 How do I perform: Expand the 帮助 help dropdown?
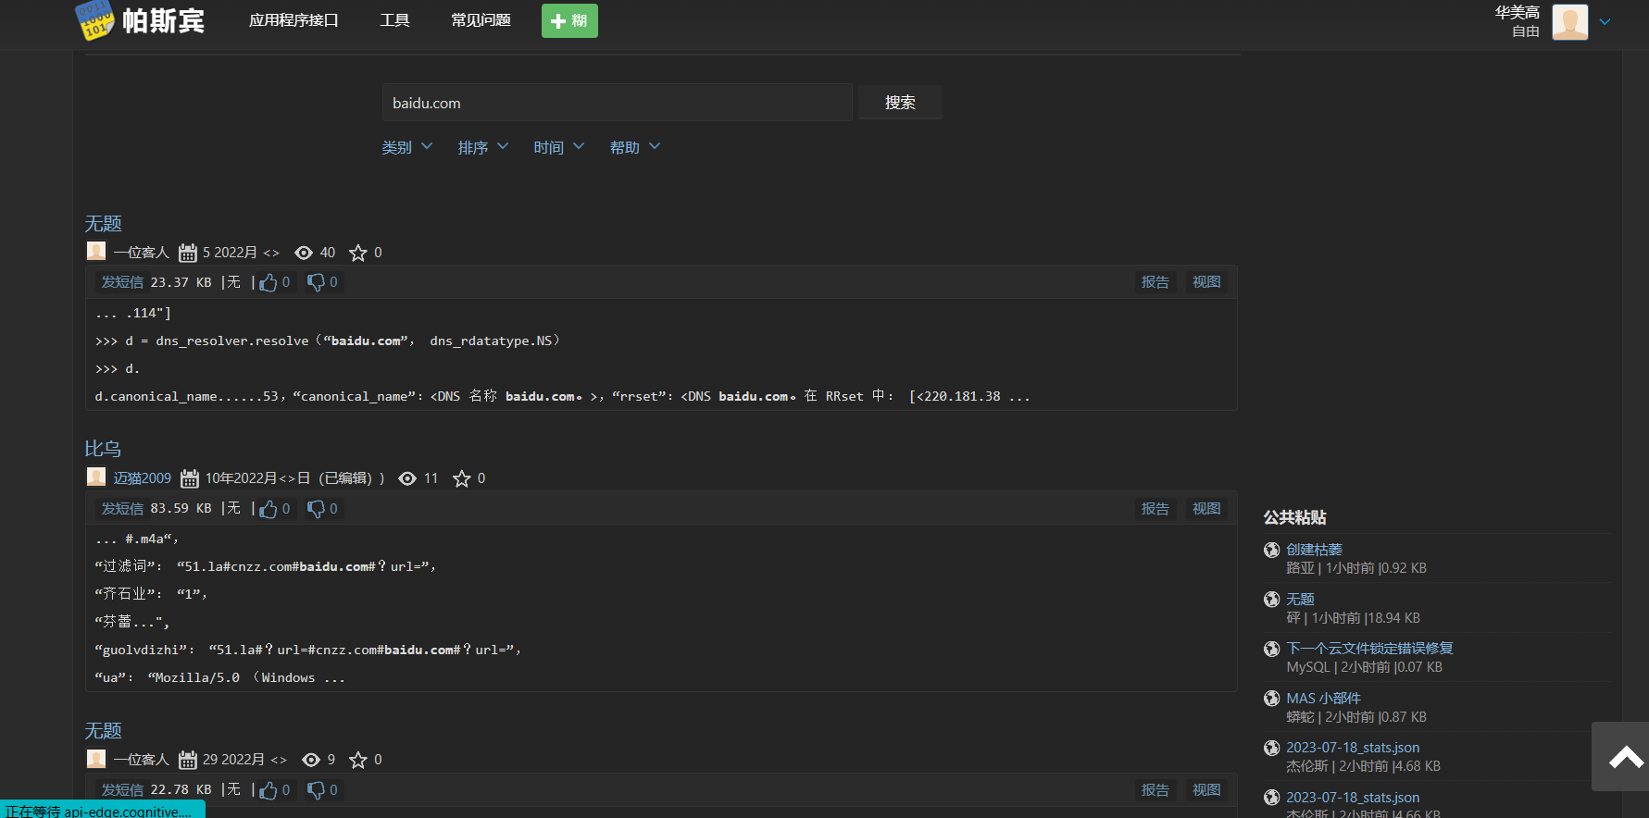point(635,147)
